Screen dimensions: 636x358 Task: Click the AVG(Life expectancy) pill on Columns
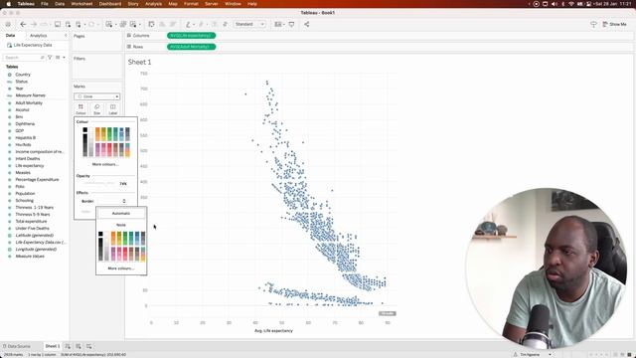point(191,36)
